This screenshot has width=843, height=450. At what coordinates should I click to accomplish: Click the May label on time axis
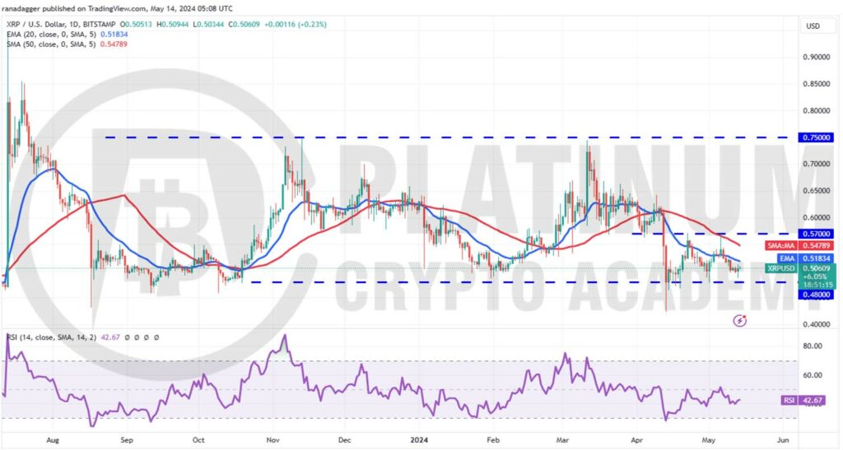click(x=709, y=440)
